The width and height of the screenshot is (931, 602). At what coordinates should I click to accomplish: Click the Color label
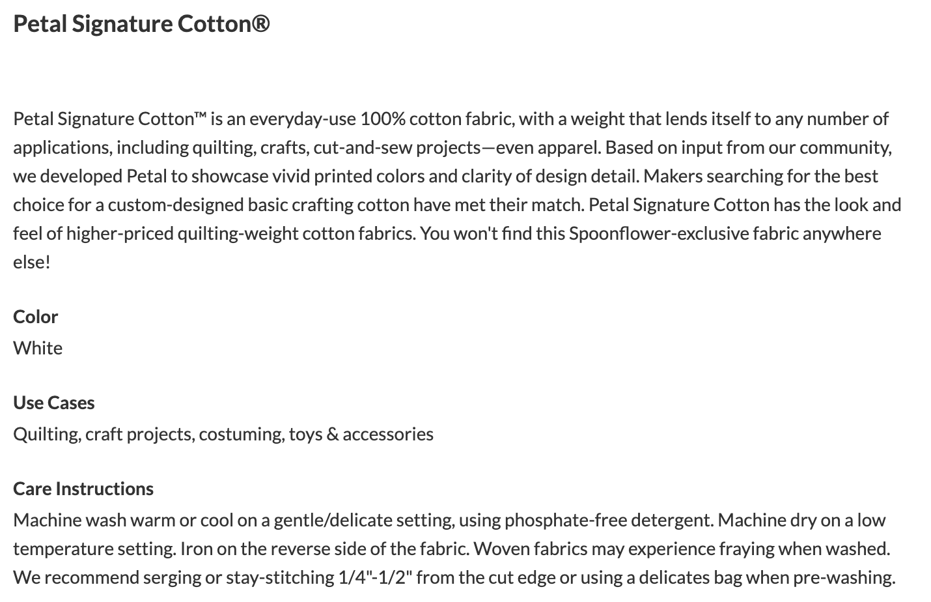click(36, 317)
